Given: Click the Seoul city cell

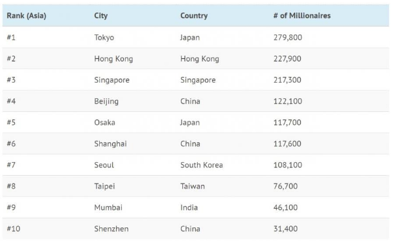Looking at the screenshot, I should [x=104, y=165].
